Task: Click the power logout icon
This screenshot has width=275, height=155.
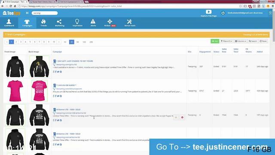Action: (223, 13)
